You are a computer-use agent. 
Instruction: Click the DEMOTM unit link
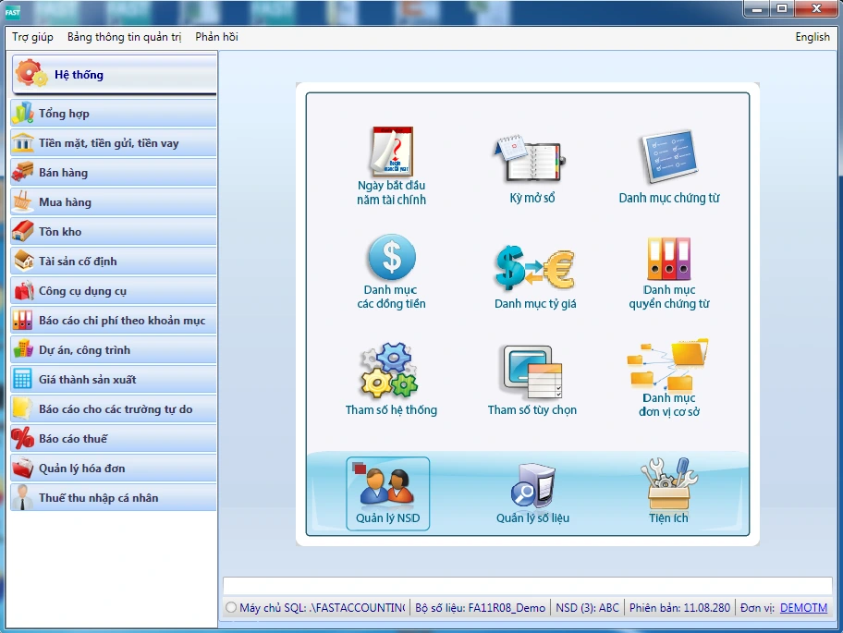tap(803, 608)
